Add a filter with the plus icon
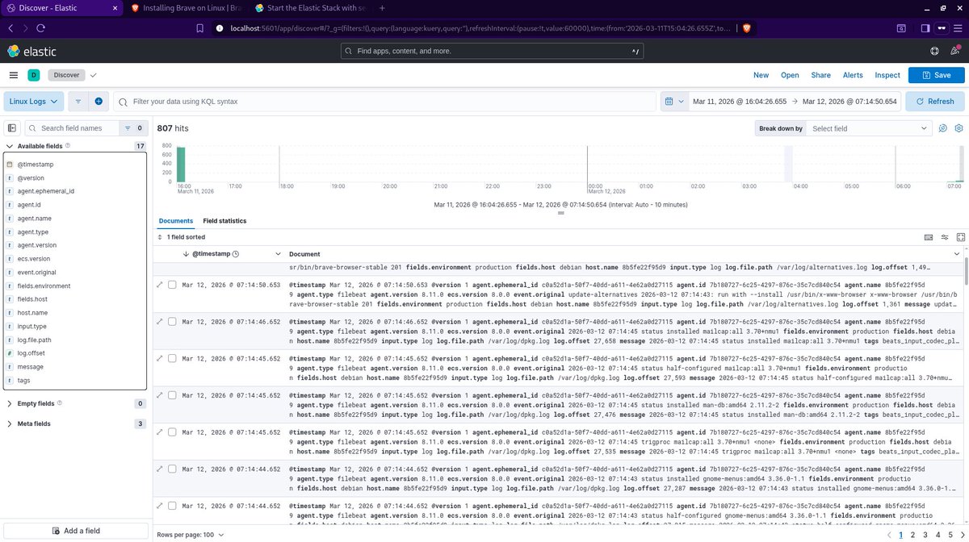 click(99, 102)
